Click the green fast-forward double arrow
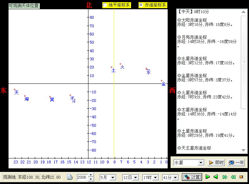Image resolution: width=249 pixels, height=184 pixels. tap(225, 177)
